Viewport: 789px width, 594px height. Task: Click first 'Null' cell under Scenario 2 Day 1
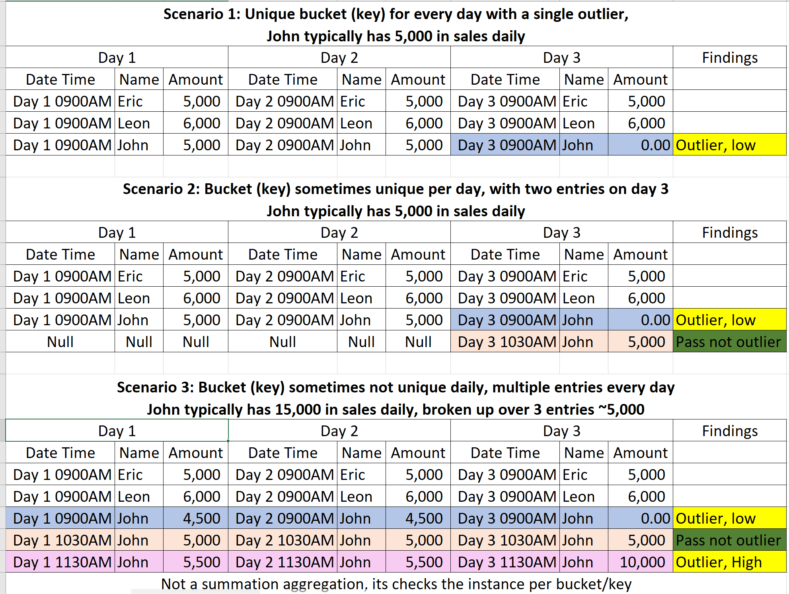coord(60,342)
